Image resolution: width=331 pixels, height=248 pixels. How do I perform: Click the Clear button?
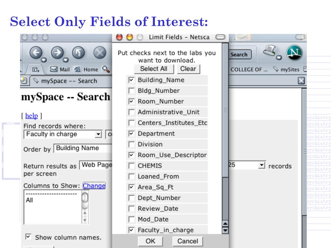(188, 69)
